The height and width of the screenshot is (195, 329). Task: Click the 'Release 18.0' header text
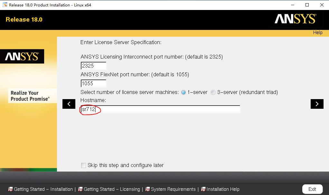[x=24, y=20]
